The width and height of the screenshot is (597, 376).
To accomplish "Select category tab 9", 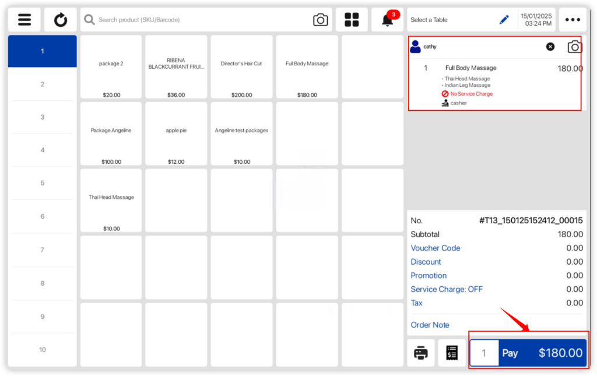I will [x=42, y=317].
